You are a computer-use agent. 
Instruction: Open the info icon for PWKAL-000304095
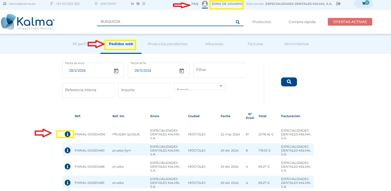click(68, 134)
